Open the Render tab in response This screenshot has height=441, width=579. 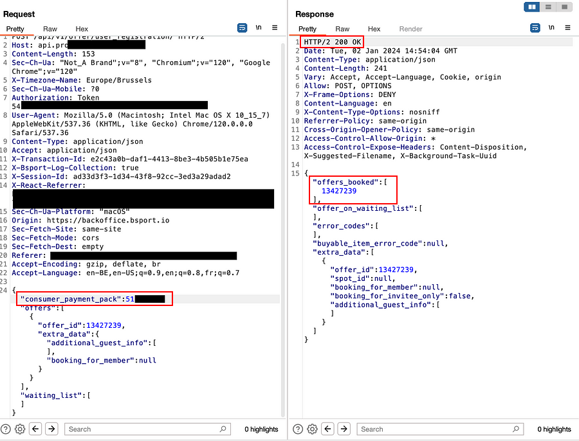pos(410,29)
